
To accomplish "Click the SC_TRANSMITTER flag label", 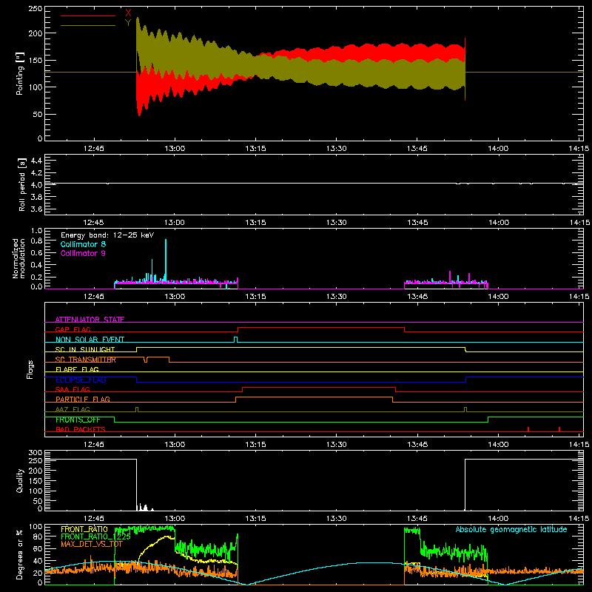I will click(86, 360).
